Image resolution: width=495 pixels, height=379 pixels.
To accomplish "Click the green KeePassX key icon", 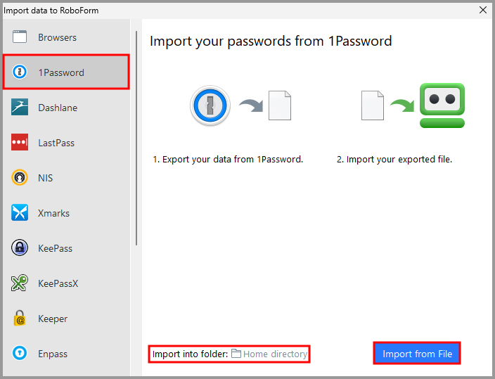I will coord(20,283).
